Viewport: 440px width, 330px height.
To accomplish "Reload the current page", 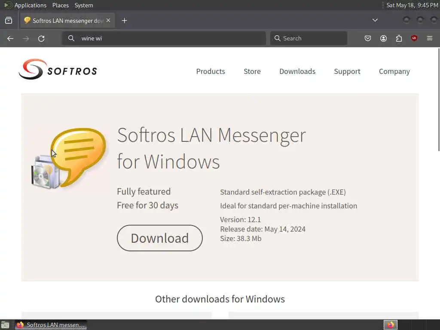I will pyautogui.click(x=41, y=38).
